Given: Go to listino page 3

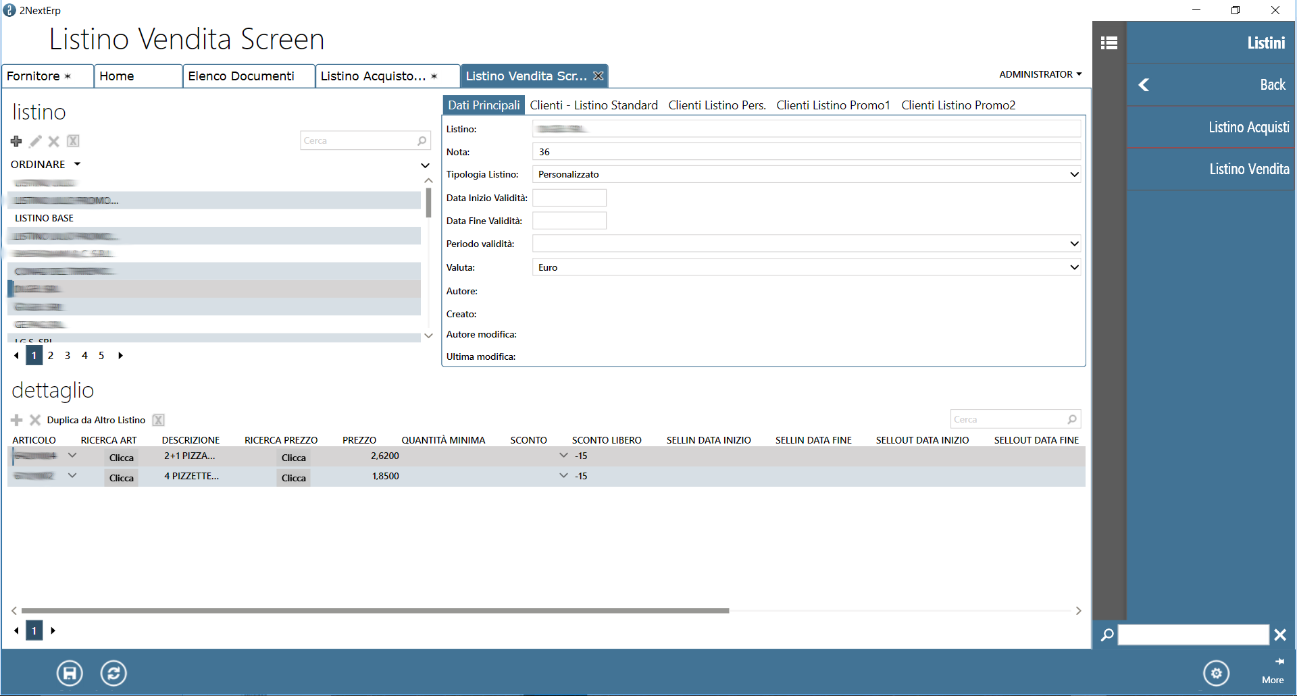Looking at the screenshot, I should [x=68, y=356].
